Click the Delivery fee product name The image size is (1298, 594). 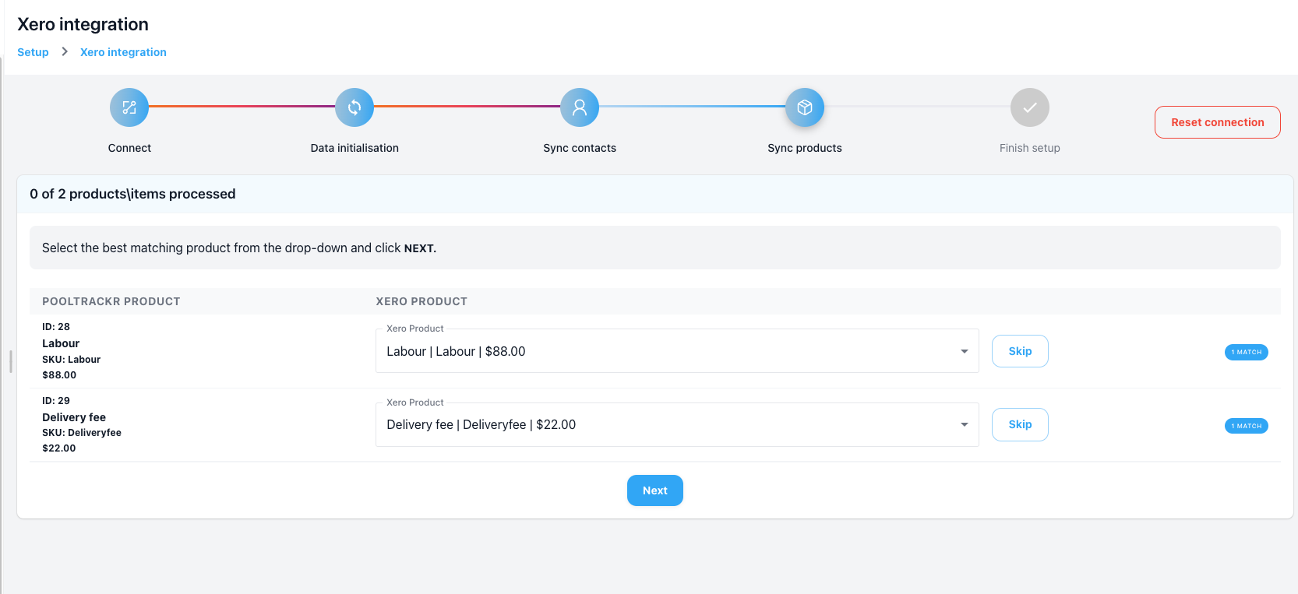click(74, 417)
